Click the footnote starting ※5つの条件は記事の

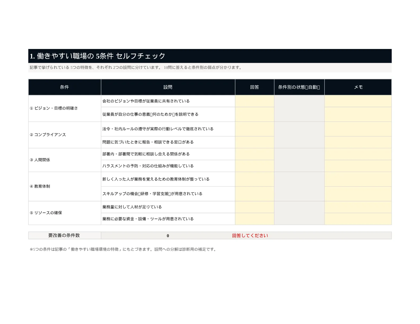(124, 249)
